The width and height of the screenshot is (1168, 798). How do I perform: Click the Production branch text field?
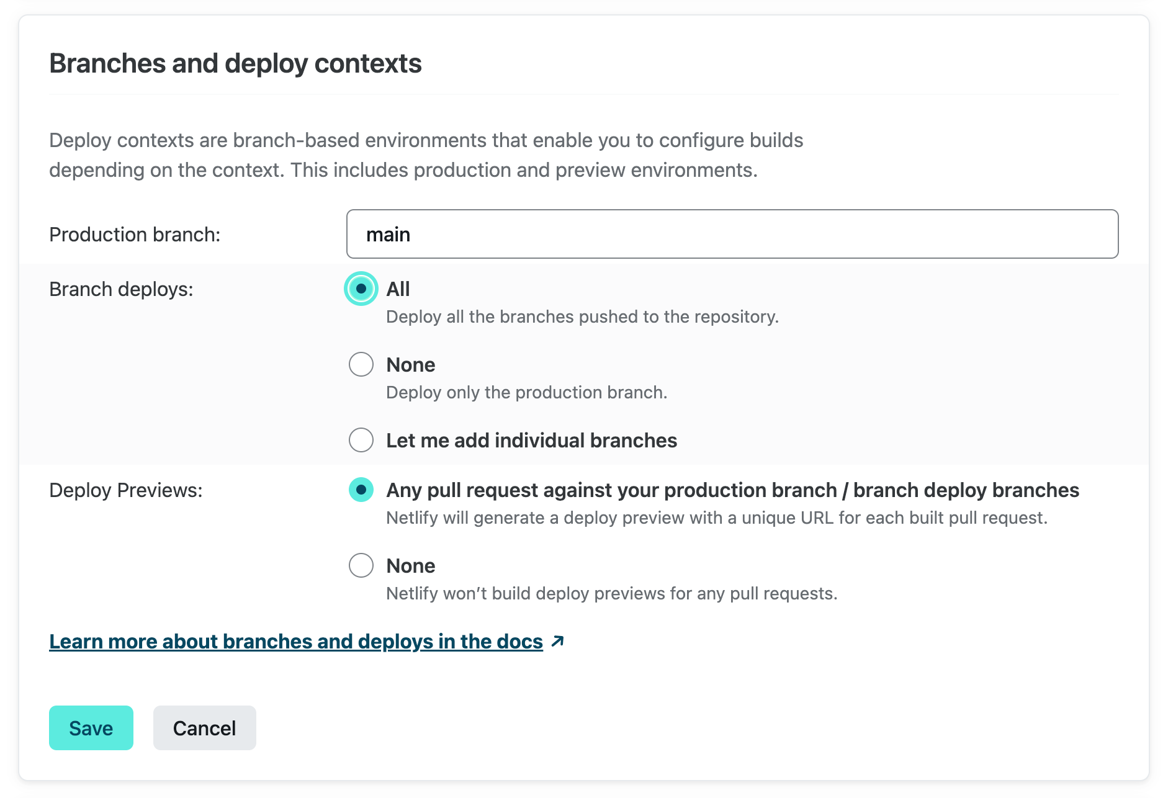pyautogui.click(x=732, y=234)
